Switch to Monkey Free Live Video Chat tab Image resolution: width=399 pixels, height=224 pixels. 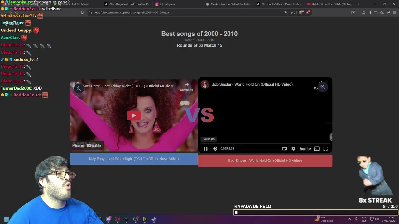pyautogui.click(x=228, y=4)
